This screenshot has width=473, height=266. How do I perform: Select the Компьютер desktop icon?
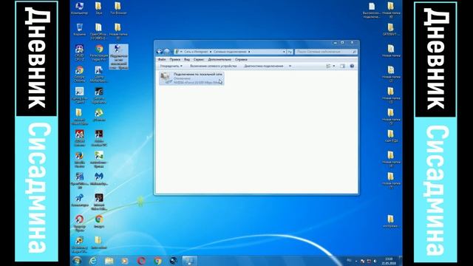click(x=80, y=8)
